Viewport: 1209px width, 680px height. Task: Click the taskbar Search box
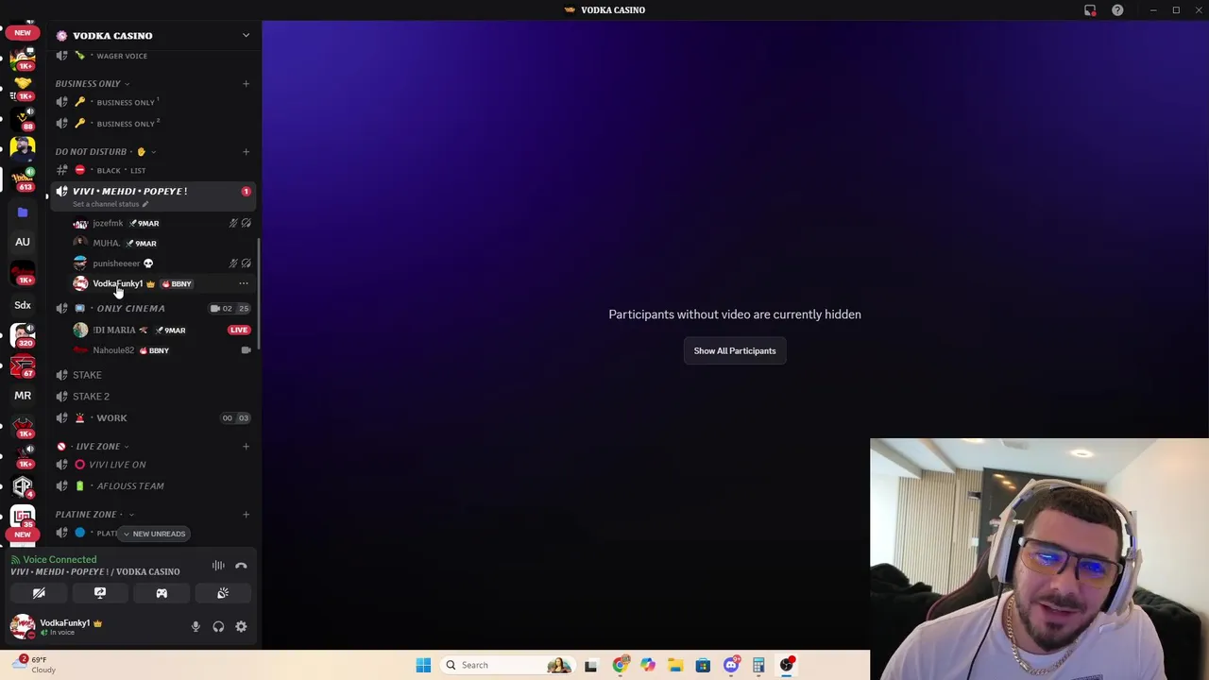pos(510,665)
